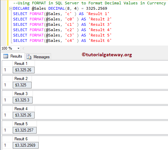
Task: Switch to the Messages tab
Action: point(38,57)
